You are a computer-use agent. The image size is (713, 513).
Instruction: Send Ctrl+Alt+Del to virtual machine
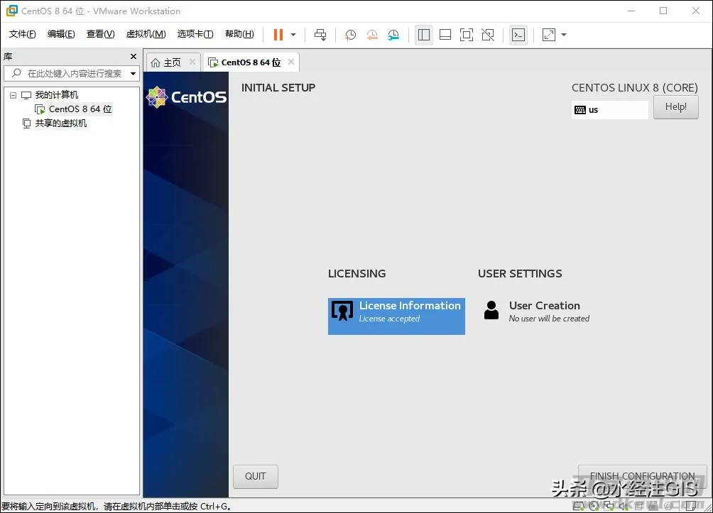click(320, 35)
